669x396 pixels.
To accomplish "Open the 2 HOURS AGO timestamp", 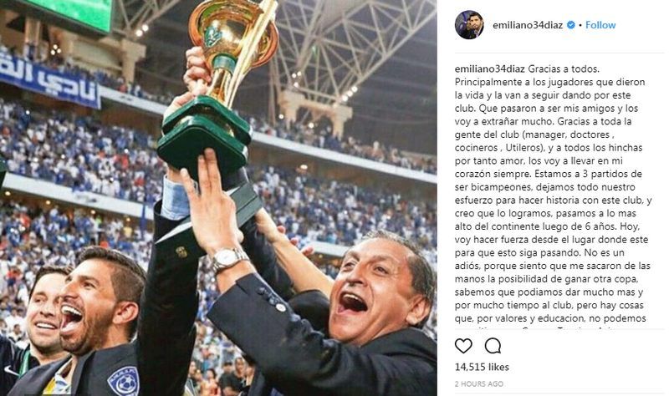I will pos(478,383).
